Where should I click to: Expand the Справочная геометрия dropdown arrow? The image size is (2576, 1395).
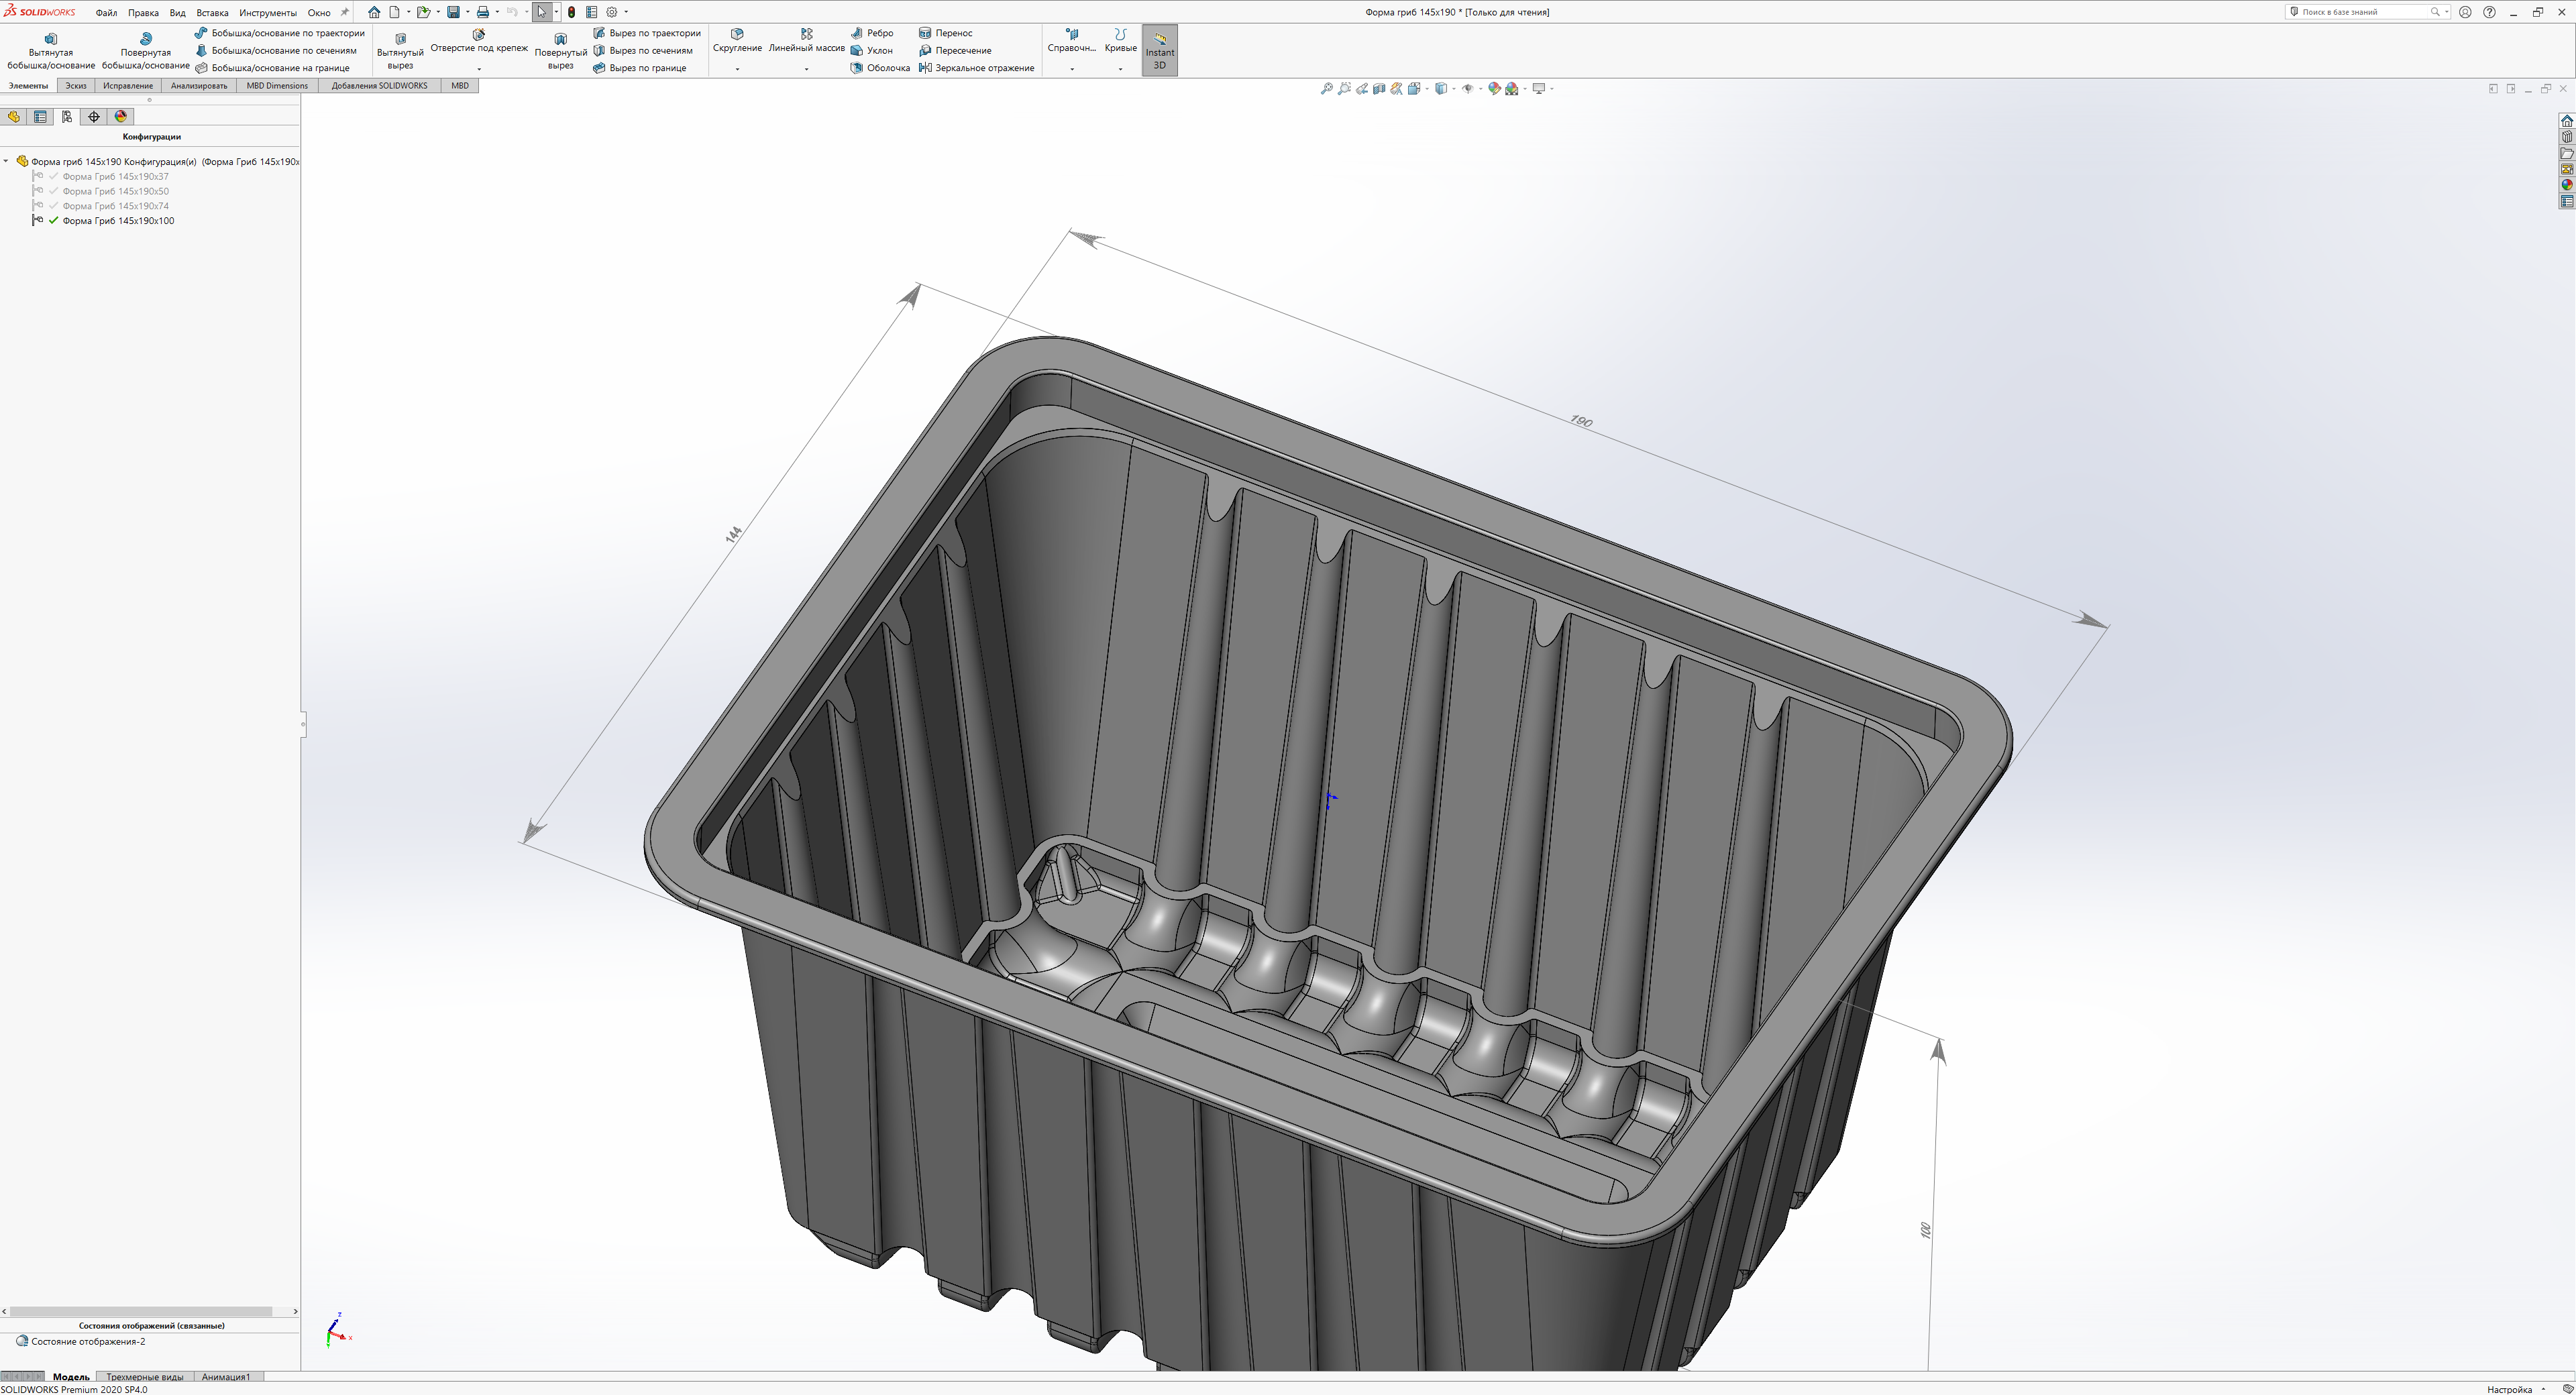1072,69
